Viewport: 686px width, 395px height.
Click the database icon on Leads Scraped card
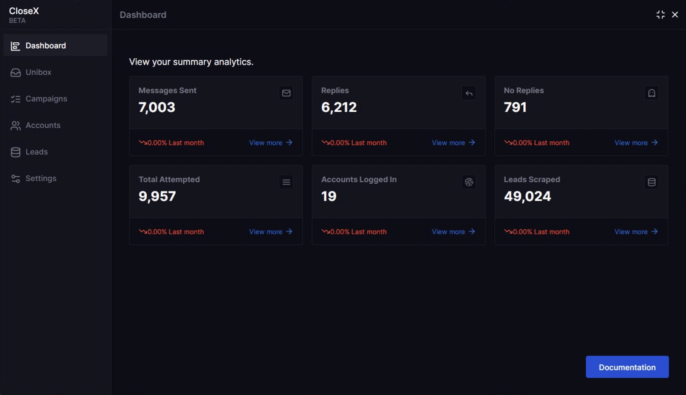651,182
